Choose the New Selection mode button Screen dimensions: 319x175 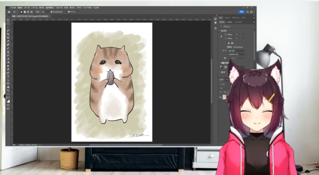(x=21, y=12)
